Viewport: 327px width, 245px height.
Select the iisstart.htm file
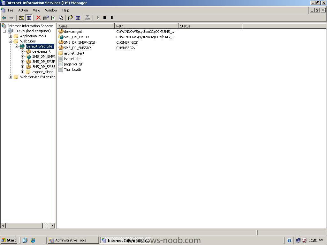72,59
